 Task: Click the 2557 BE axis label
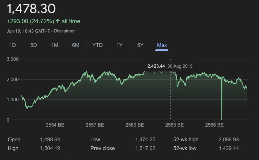[95, 125]
